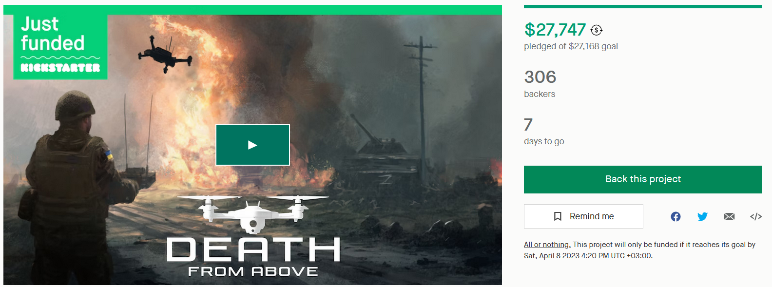Click the green funding progress bar
Screen dimensions: 772x287
[x=643, y=6]
